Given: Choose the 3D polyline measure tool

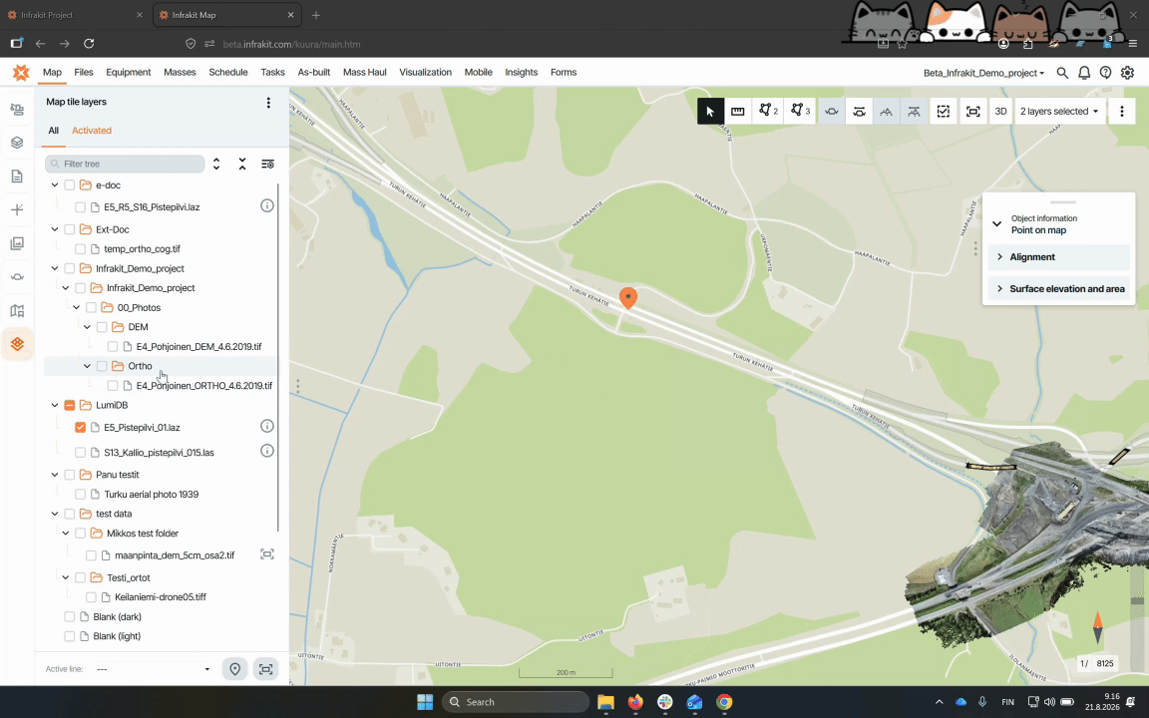Looking at the screenshot, I should click(800, 112).
